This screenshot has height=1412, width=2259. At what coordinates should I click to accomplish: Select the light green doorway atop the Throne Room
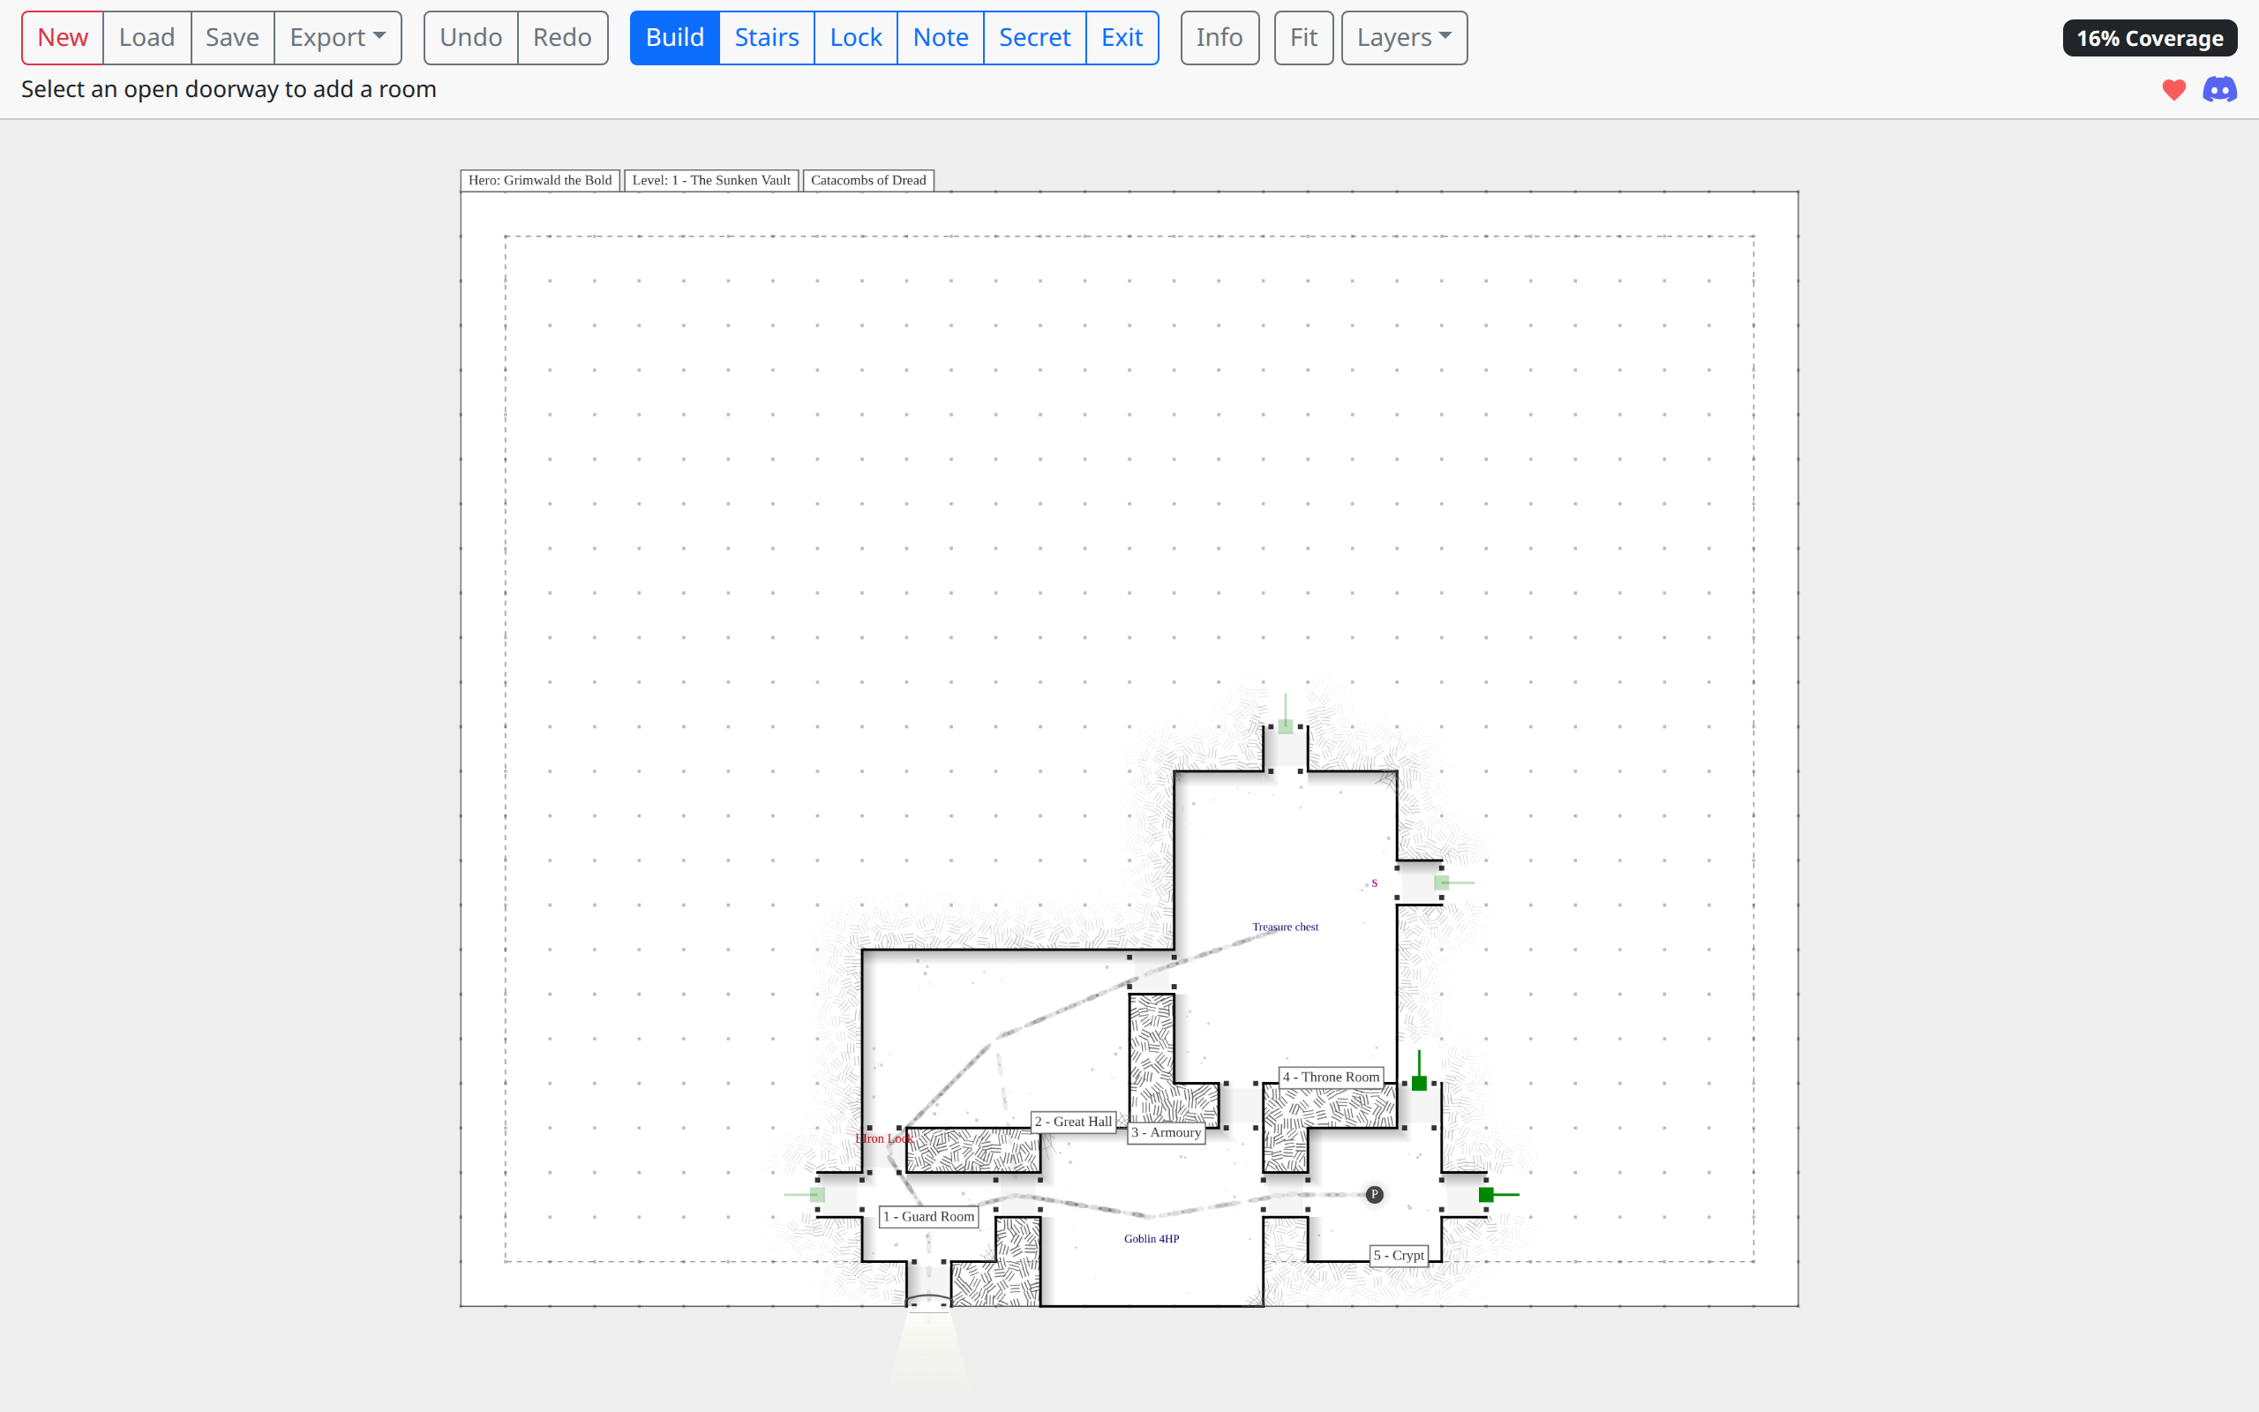1286,725
